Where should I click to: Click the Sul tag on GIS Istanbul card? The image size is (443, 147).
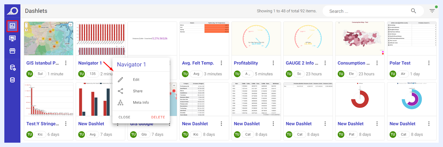(x=40, y=74)
